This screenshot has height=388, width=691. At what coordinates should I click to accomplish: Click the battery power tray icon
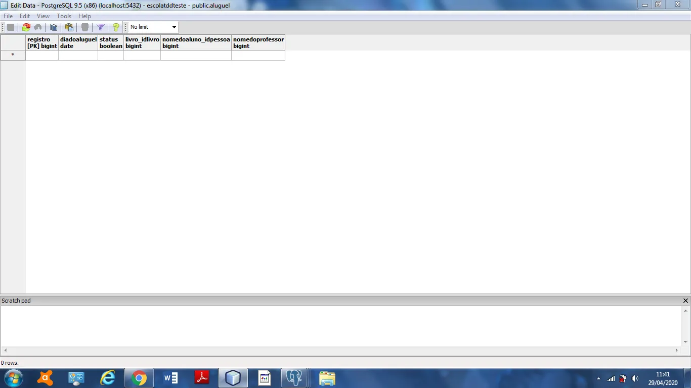coord(623,378)
